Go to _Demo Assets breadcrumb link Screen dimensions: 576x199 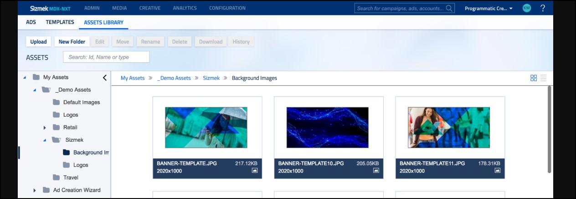click(174, 78)
